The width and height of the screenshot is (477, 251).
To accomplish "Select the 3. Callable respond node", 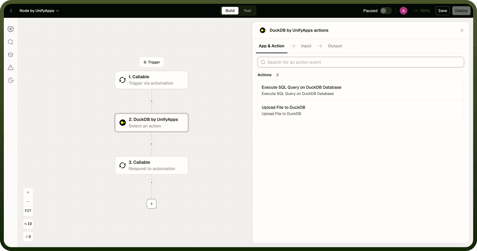I will tap(152, 165).
